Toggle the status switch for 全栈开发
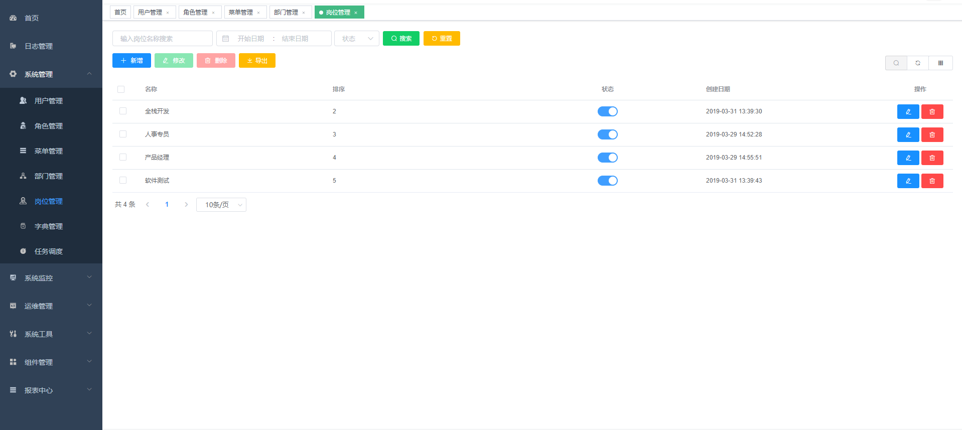The height and width of the screenshot is (430, 962). (607, 111)
